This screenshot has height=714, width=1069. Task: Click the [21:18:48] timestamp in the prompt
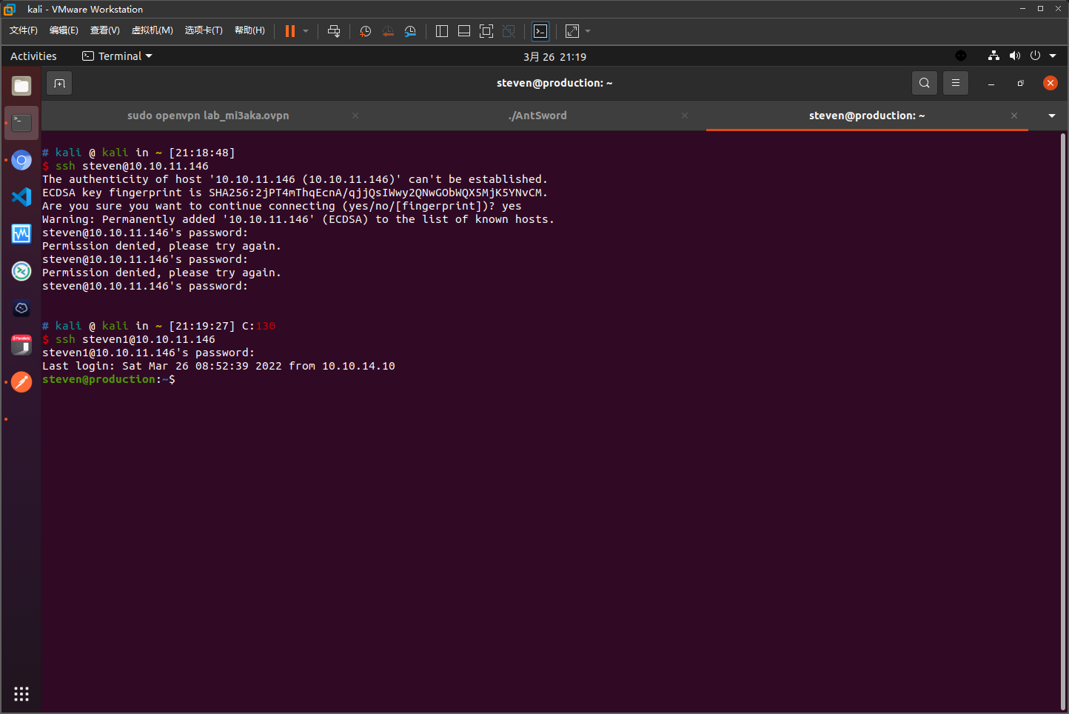click(202, 153)
